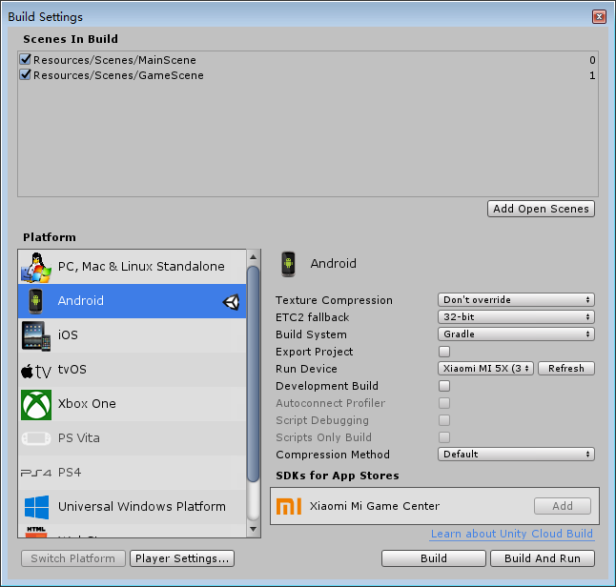
Task: Open the Build System Gradle dropdown
Action: click(x=516, y=334)
